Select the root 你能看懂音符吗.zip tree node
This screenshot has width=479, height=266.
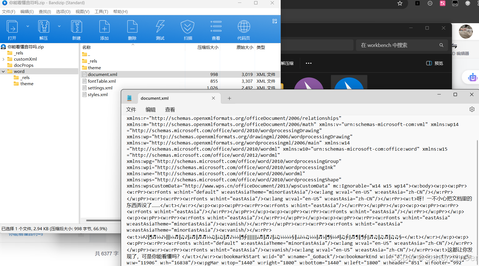[25, 47]
